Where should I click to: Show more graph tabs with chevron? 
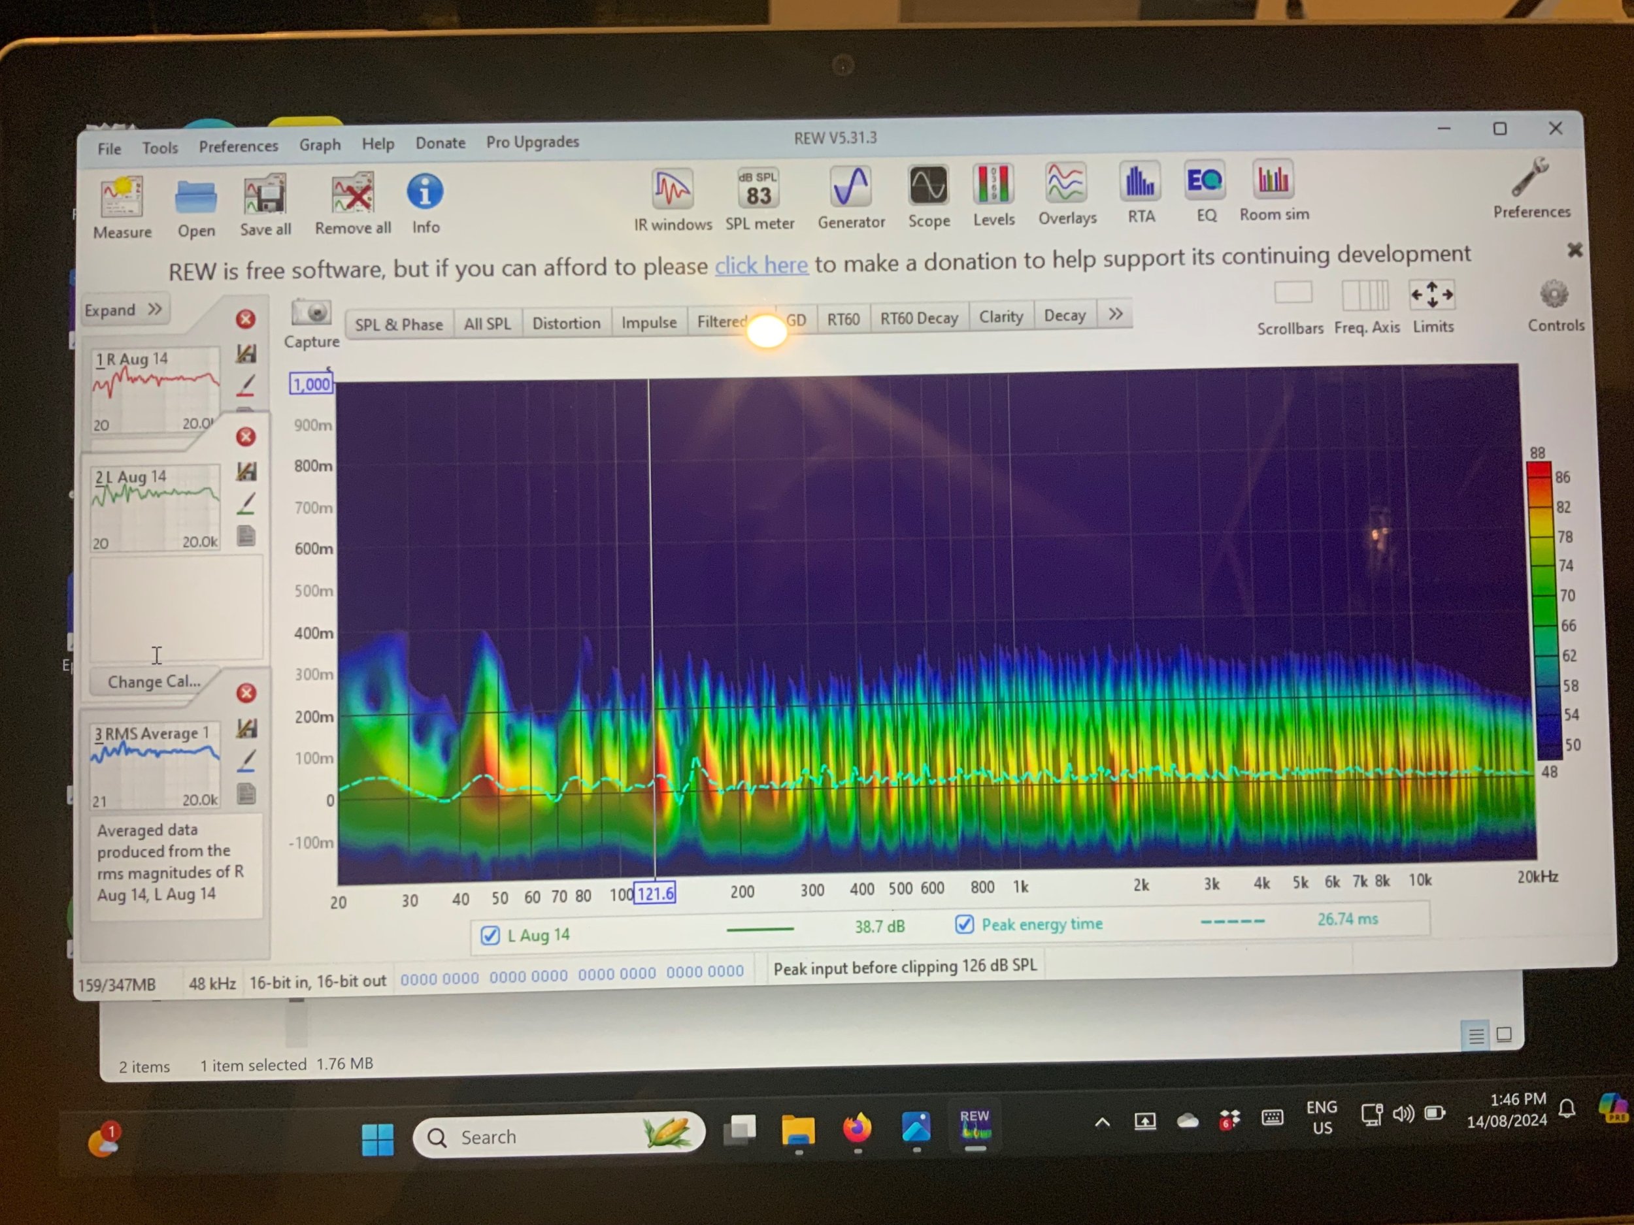pyautogui.click(x=1114, y=314)
